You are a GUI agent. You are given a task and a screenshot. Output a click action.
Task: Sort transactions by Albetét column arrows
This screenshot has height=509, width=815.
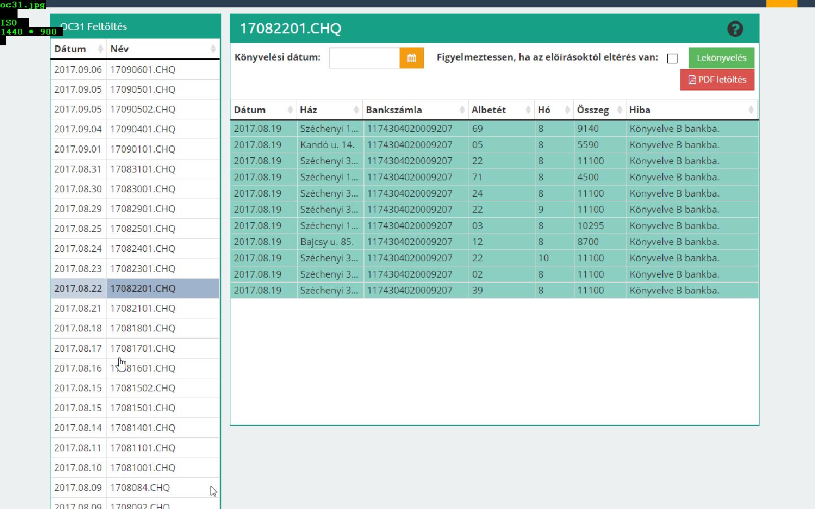coord(527,110)
